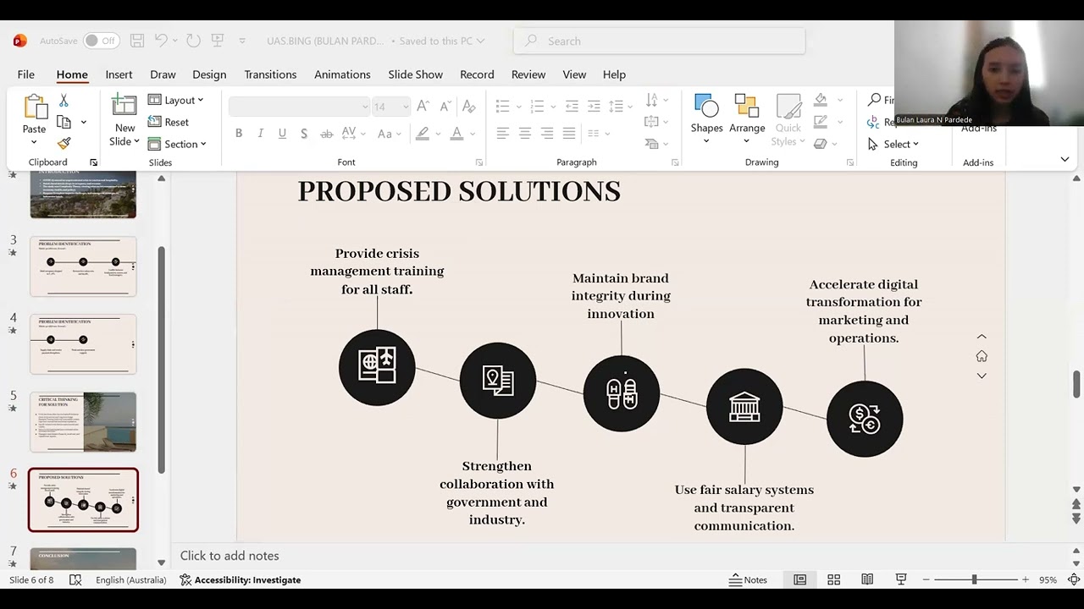Expand the font name combo box
The width and height of the screenshot is (1084, 609).
(365, 107)
